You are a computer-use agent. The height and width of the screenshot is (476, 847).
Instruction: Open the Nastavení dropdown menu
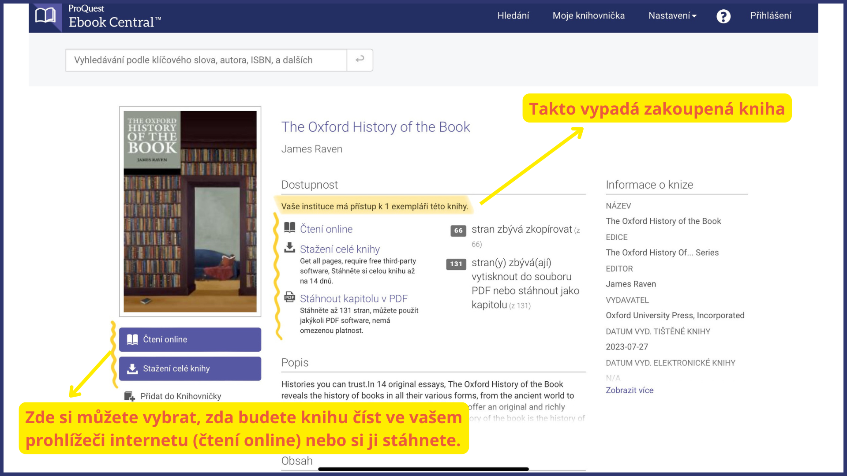pyautogui.click(x=672, y=16)
